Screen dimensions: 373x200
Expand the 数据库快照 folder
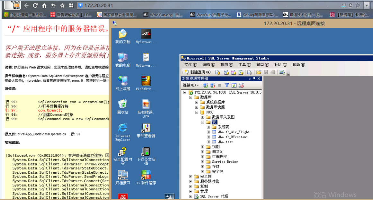click(197, 107)
